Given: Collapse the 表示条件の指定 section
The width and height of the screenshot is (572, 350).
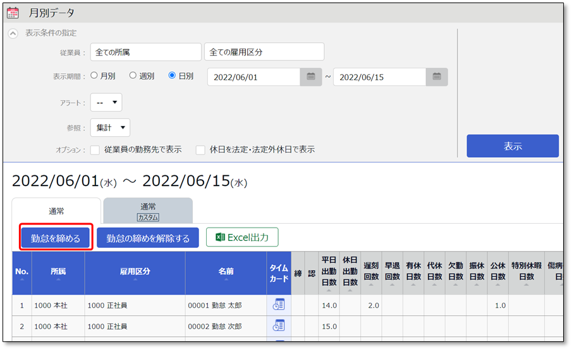Looking at the screenshot, I should [13, 33].
